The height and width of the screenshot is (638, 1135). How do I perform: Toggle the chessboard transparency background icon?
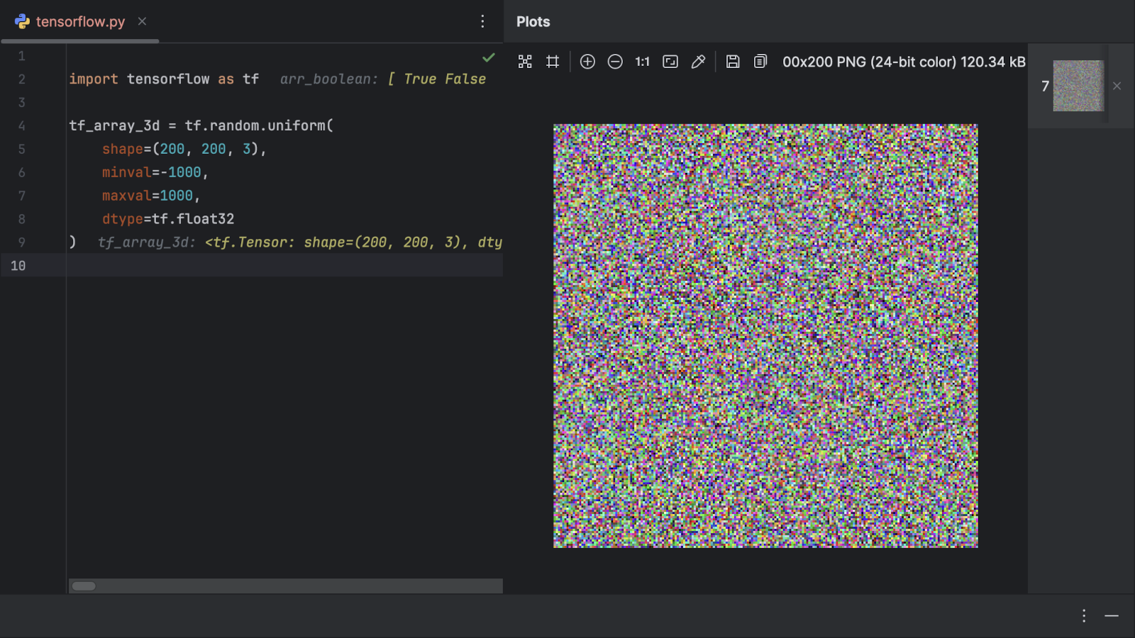[525, 62]
